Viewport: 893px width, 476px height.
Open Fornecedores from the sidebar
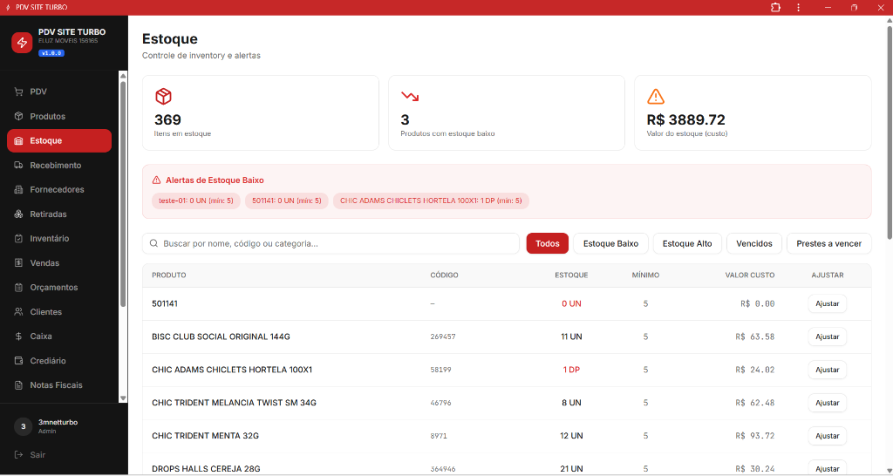pyautogui.click(x=59, y=189)
